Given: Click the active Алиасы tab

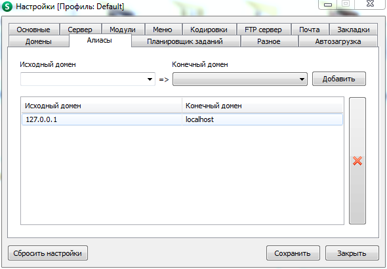Looking at the screenshot, I should point(100,40).
